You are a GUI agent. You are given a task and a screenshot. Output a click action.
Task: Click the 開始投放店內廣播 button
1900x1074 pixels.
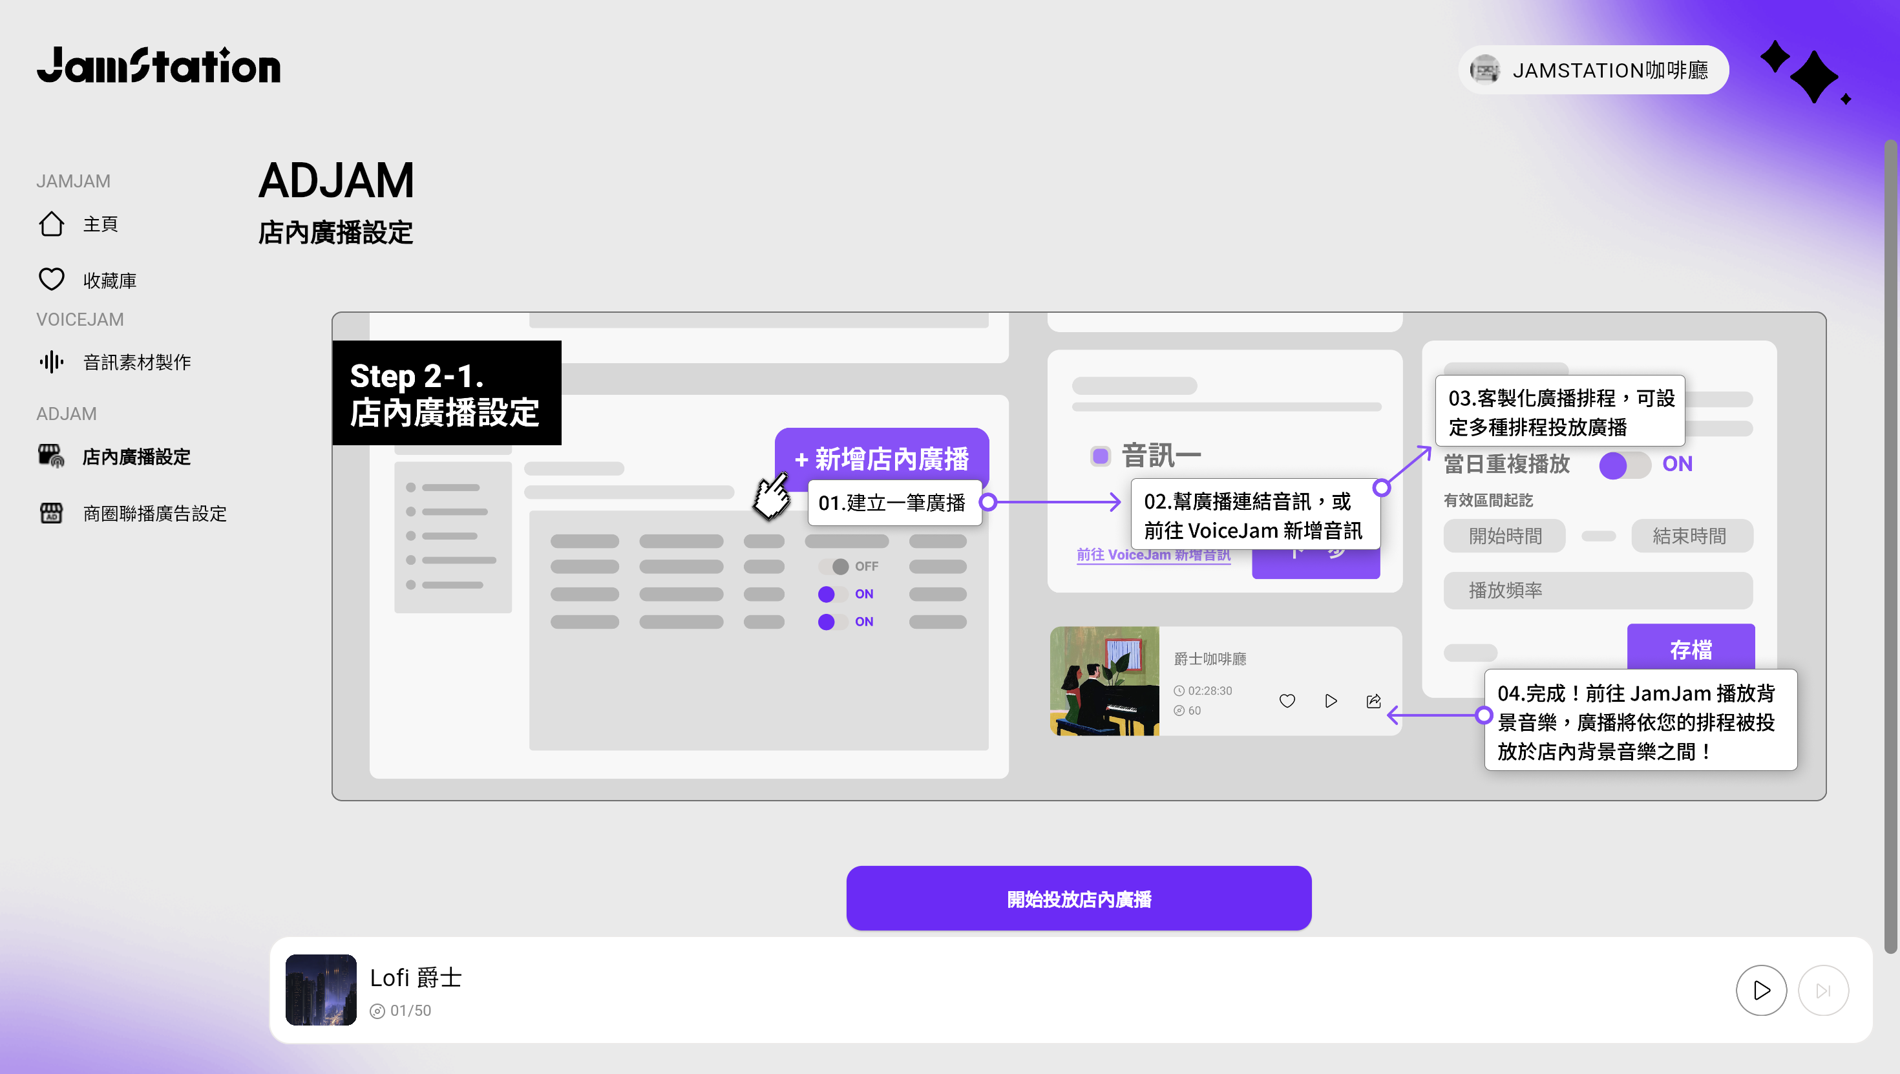pyautogui.click(x=1079, y=898)
